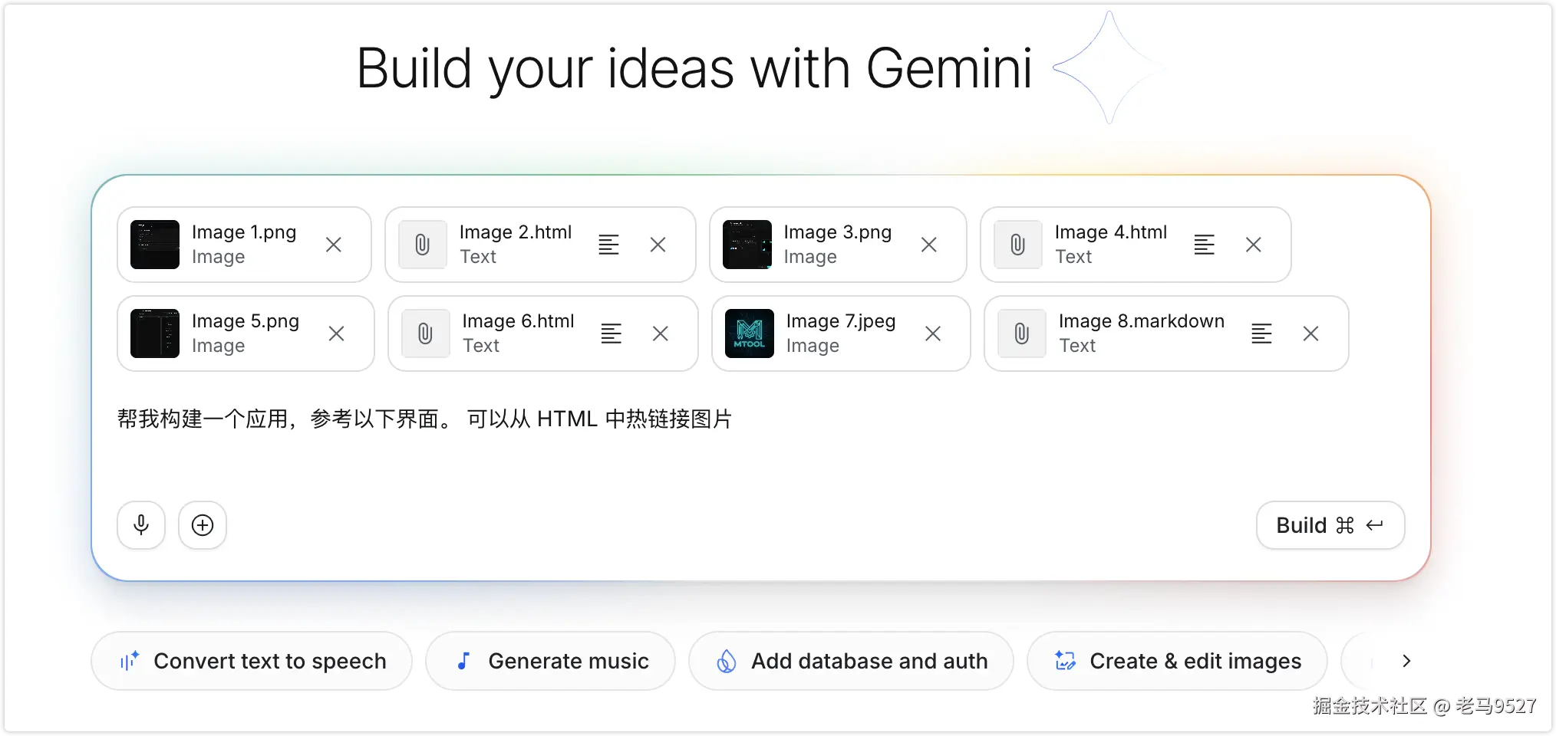Remove the Image 7.jpeg attachment
This screenshot has height=736, width=1556.
tap(933, 333)
